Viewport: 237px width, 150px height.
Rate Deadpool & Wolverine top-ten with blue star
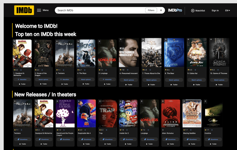(x=21, y=70)
